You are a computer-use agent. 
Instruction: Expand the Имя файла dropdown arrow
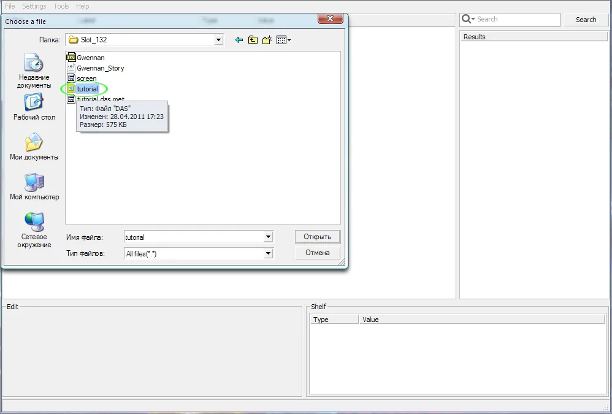tap(268, 237)
